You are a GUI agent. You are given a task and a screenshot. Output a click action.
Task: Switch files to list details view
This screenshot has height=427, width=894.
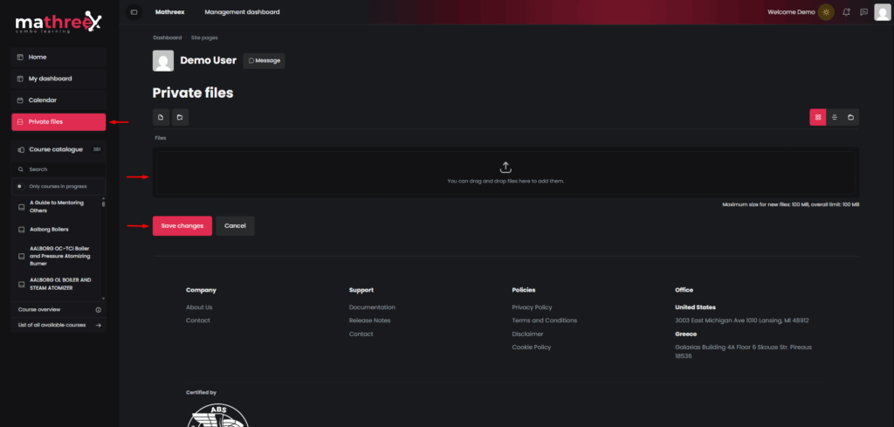[834, 117]
